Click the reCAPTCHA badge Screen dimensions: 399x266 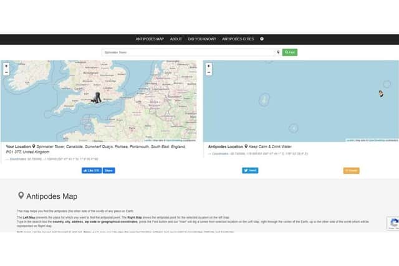pos(393,224)
